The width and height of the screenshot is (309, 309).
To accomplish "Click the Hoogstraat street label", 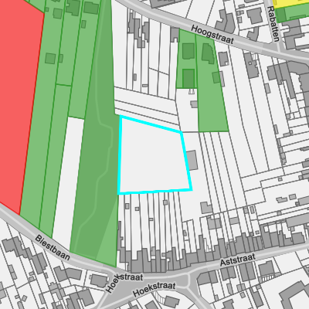I will [x=212, y=35].
